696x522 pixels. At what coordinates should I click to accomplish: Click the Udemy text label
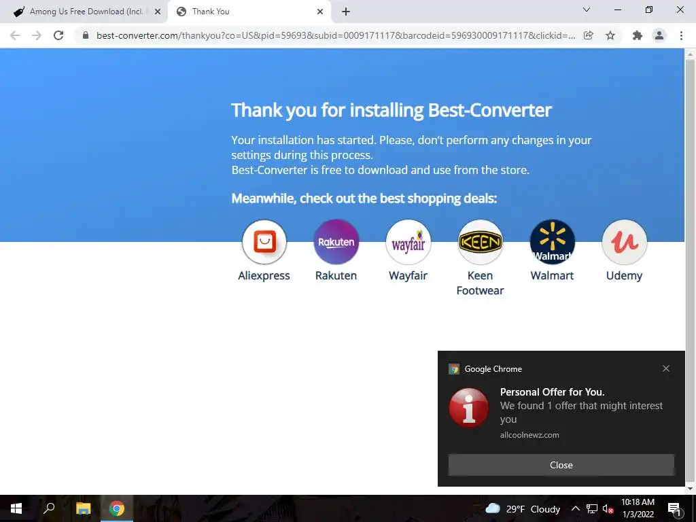coord(624,276)
